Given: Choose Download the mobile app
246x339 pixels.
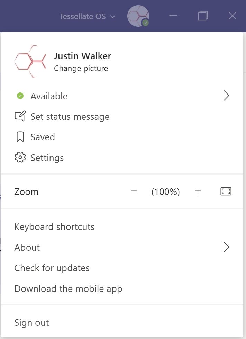Looking at the screenshot, I should [x=68, y=289].
